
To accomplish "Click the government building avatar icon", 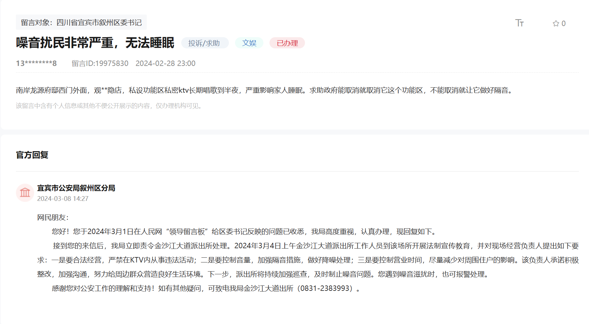I will click(x=25, y=192).
